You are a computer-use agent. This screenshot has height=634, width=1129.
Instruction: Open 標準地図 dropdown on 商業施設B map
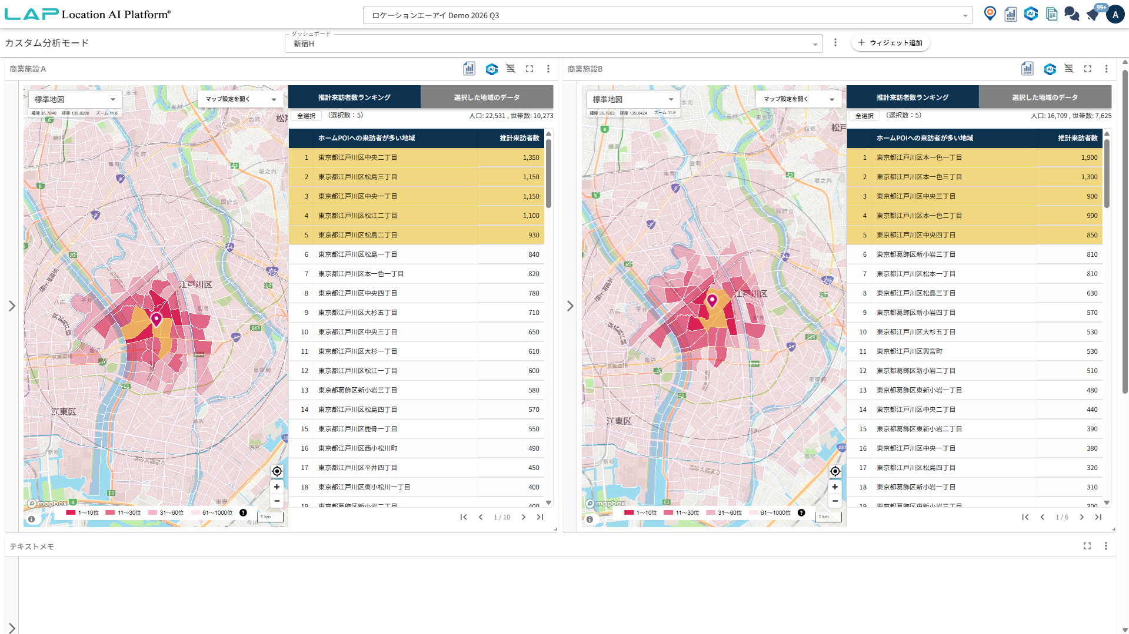click(x=633, y=99)
